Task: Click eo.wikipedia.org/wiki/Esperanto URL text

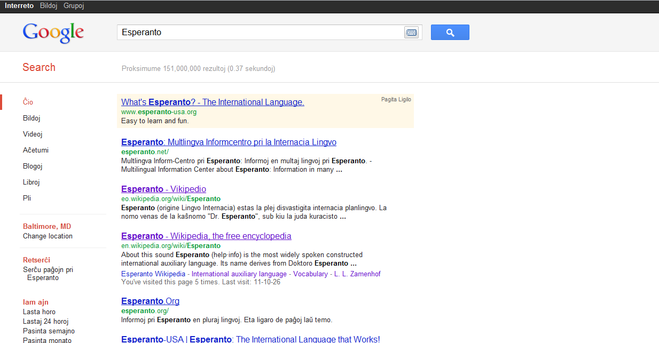Action: point(171,198)
